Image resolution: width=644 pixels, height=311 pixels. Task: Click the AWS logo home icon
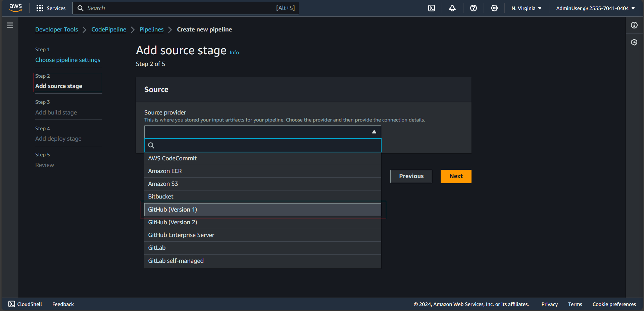pyautogui.click(x=15, y=8)
